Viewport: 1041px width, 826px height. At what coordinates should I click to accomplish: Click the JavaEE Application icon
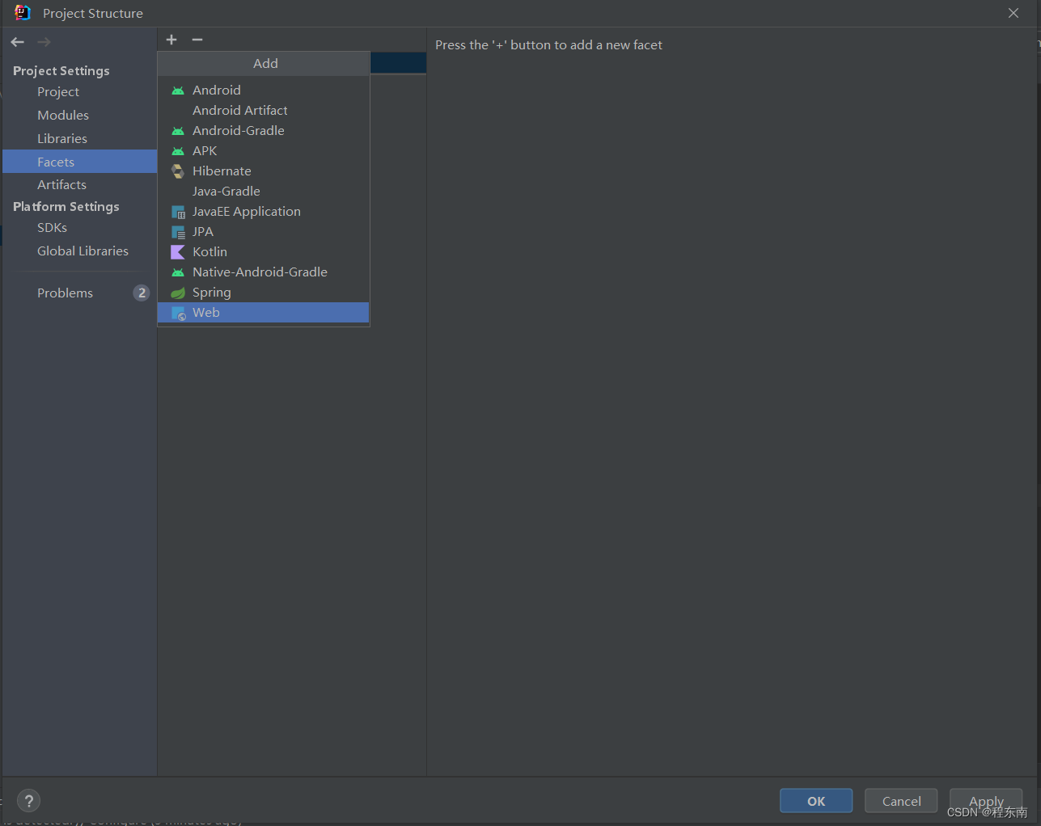point(179,212)
